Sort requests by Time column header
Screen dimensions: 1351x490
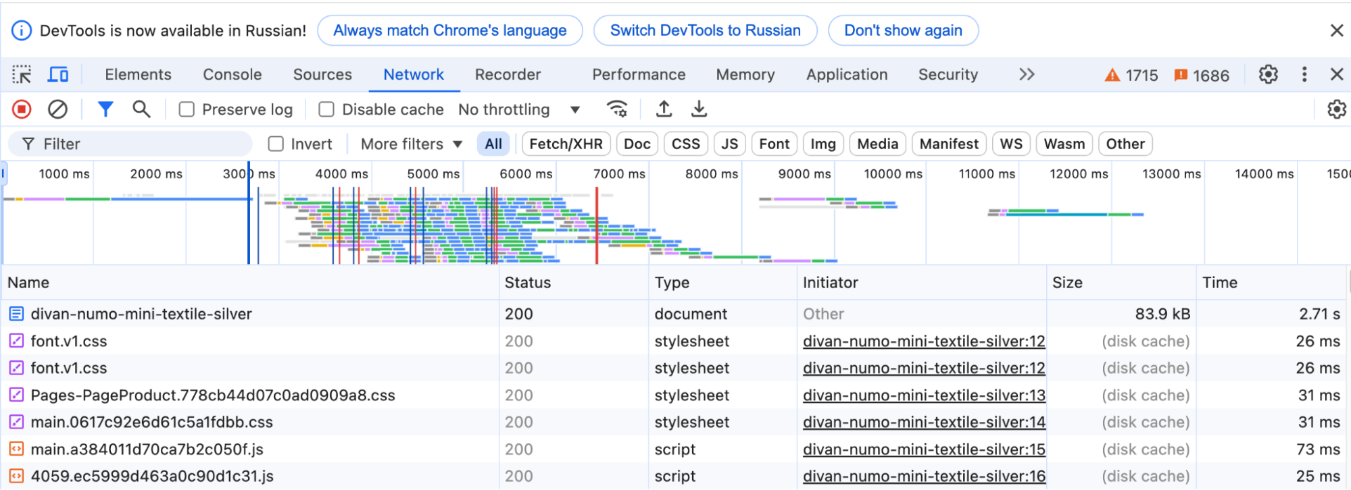(1271, 283)
